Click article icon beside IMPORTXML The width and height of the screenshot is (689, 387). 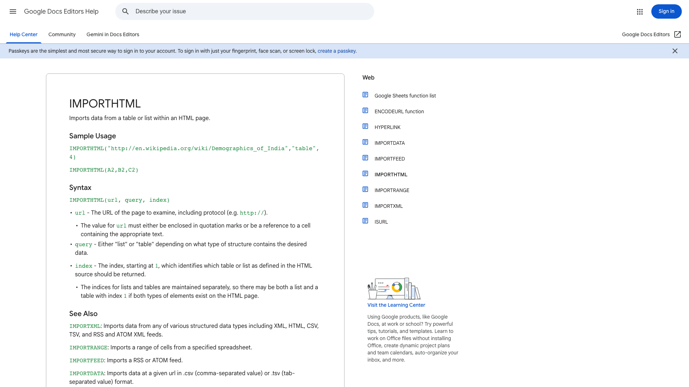pyautogui.click(x=365, y=205)
